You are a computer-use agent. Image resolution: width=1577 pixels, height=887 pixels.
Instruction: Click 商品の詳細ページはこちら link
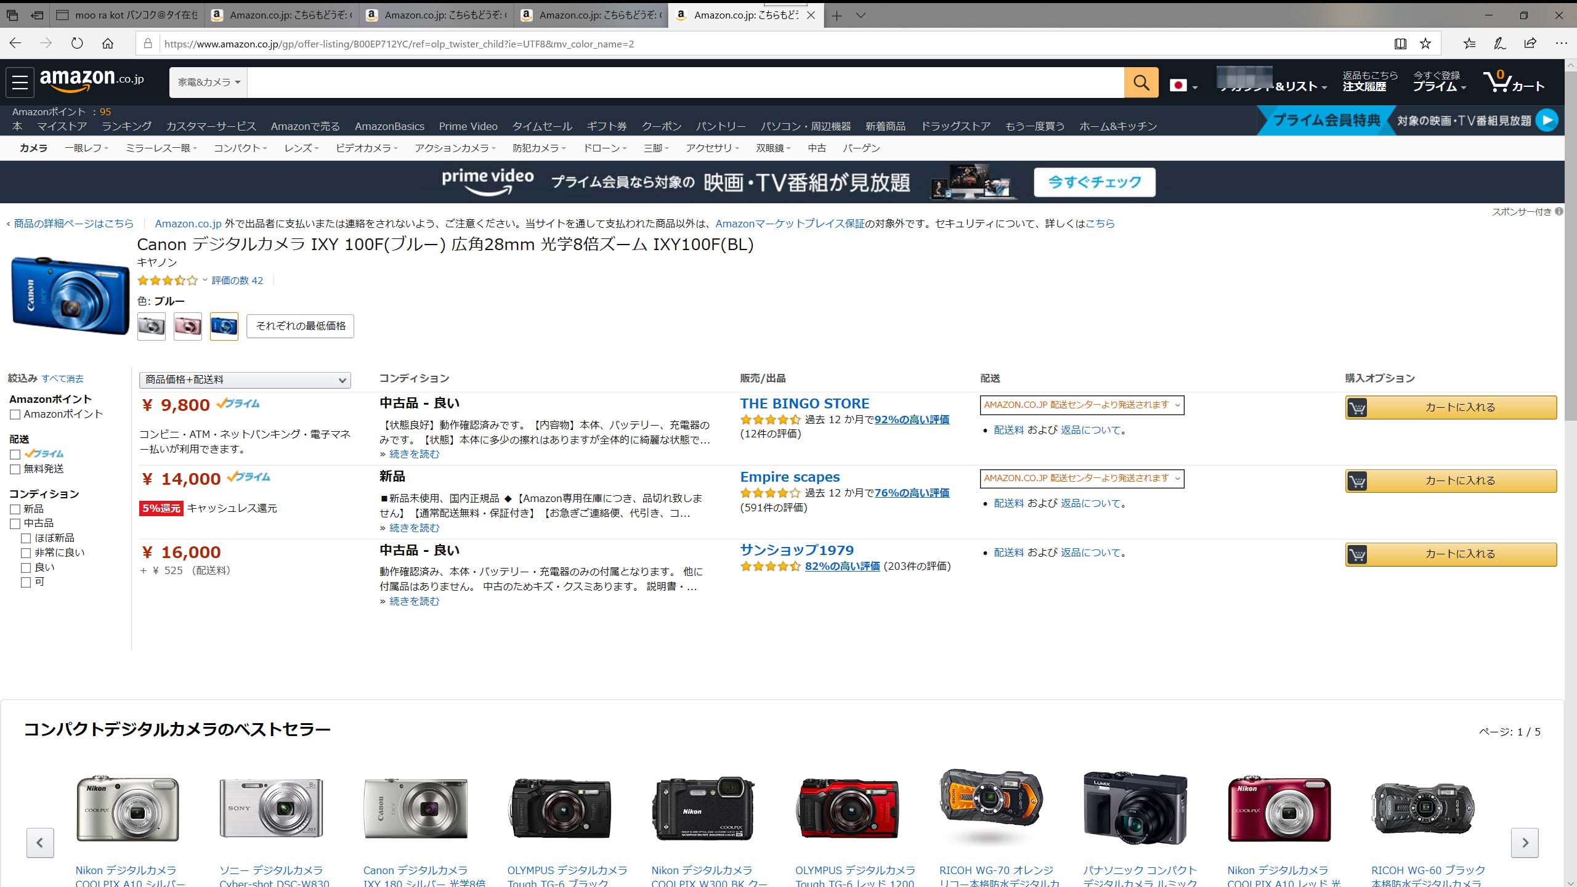click(x=73, y=224)
